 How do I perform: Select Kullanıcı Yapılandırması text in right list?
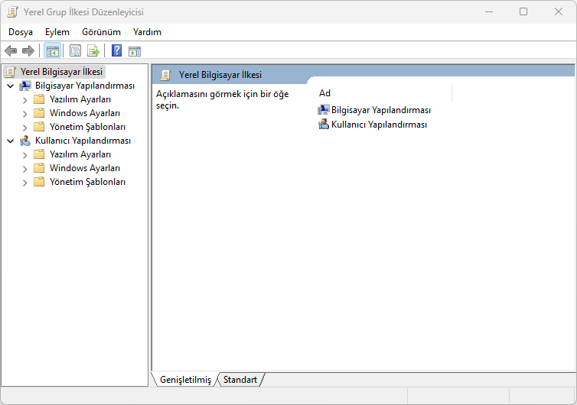coord(379,125)
